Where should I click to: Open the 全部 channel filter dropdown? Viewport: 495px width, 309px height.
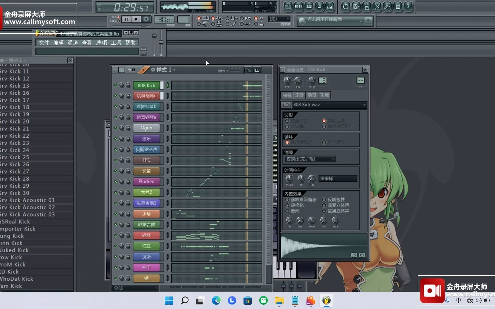[x=135, y=288]
